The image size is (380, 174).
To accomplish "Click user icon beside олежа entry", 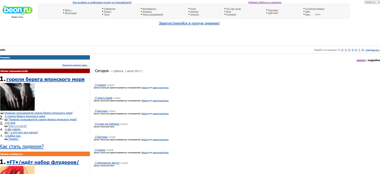I will (x=96, y=150).
